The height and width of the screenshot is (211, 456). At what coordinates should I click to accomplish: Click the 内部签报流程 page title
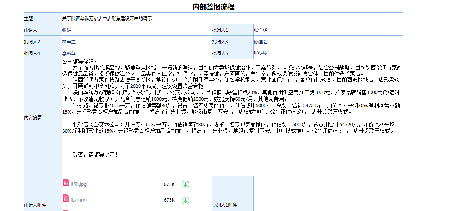point(213,7)
